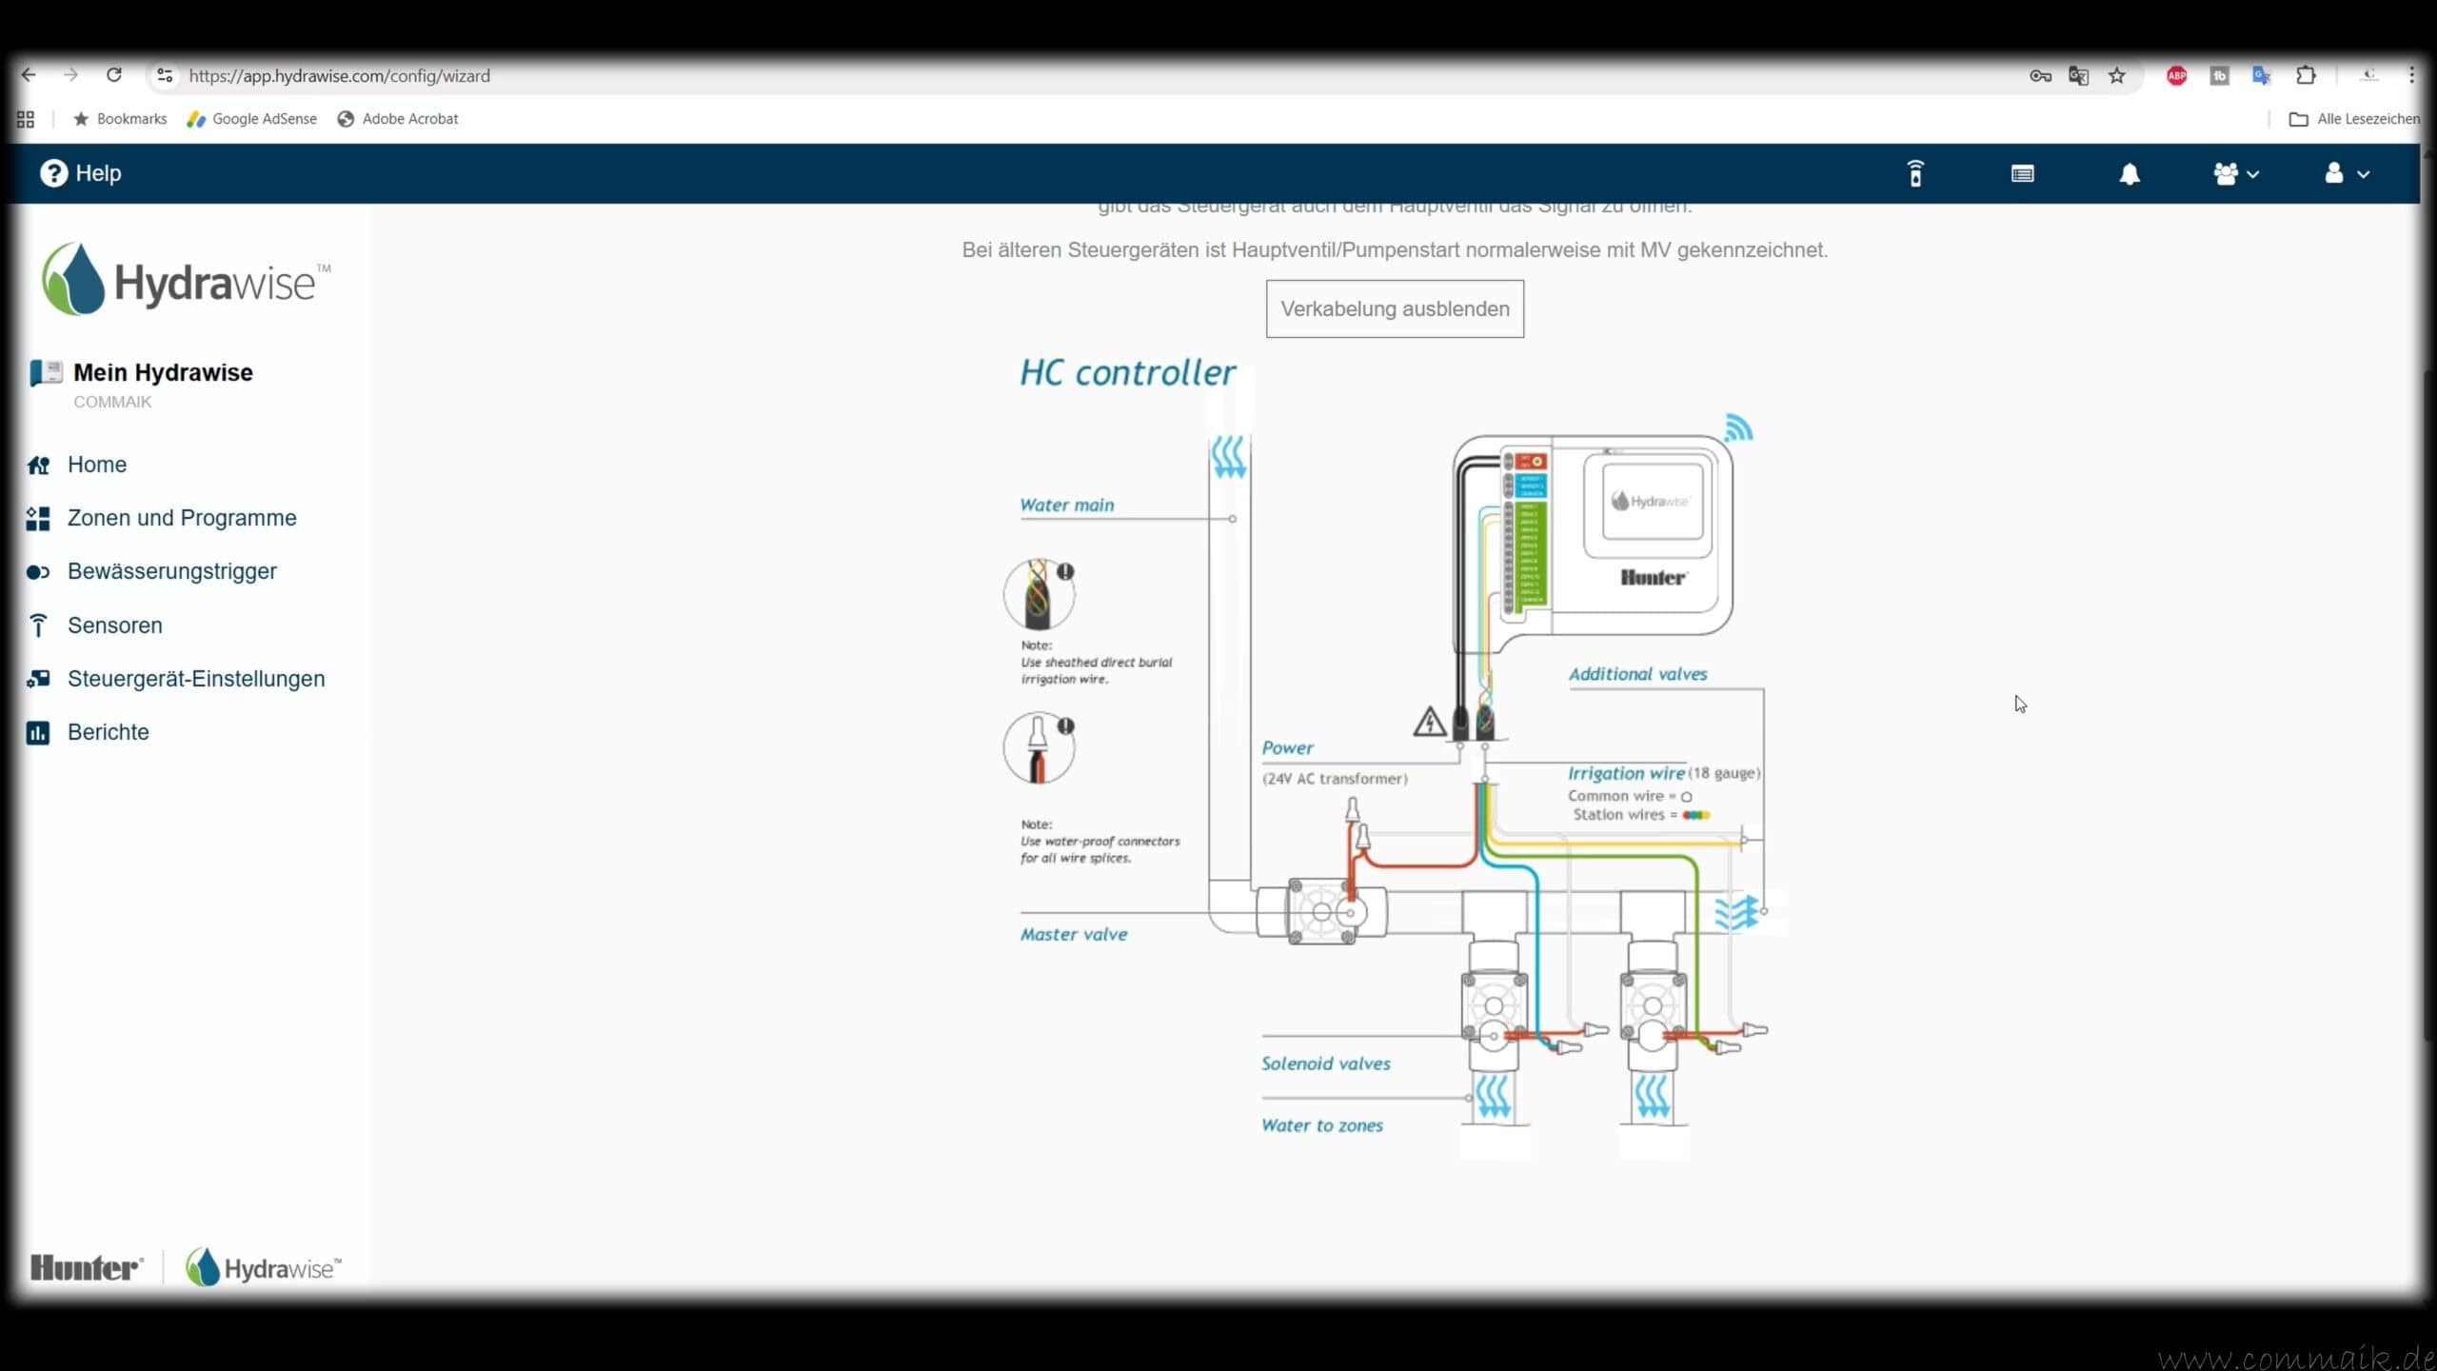Open Alle Lesezeichen folder
Viewport: 2437px width, 1371px height.
click(2354, 119)
